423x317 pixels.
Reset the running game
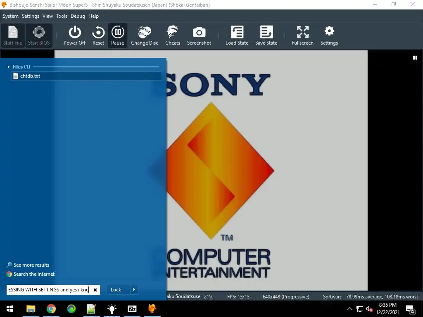98,35
